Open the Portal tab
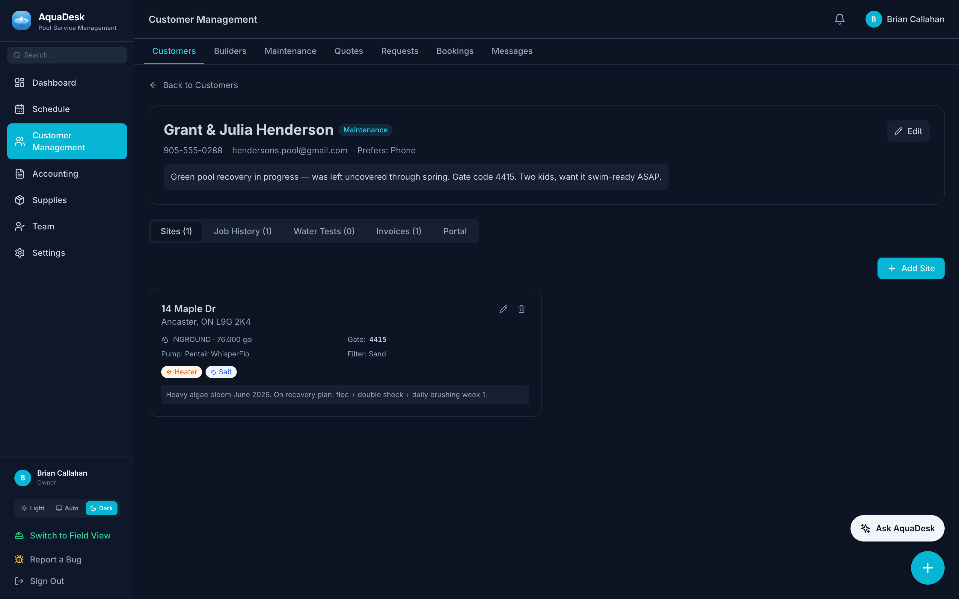 pos(455,231)
